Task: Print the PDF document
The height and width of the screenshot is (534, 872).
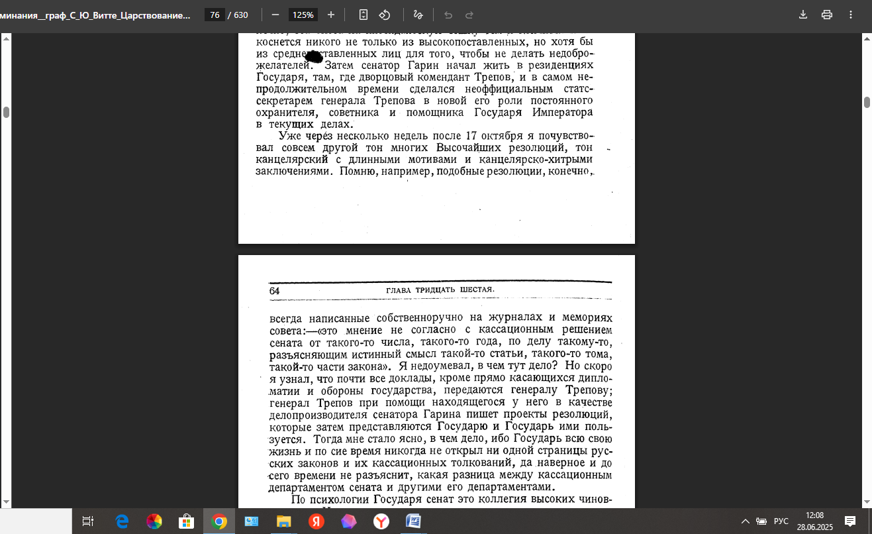Action: 826,15
